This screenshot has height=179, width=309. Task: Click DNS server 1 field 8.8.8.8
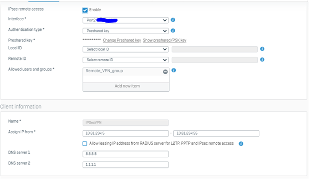tap(126, 154)
